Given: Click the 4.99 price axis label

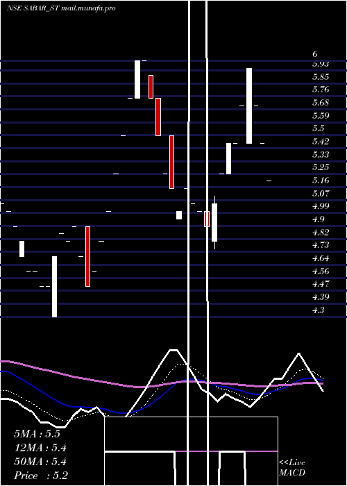Looking at the screenshot, I should [x=321, y=206].
